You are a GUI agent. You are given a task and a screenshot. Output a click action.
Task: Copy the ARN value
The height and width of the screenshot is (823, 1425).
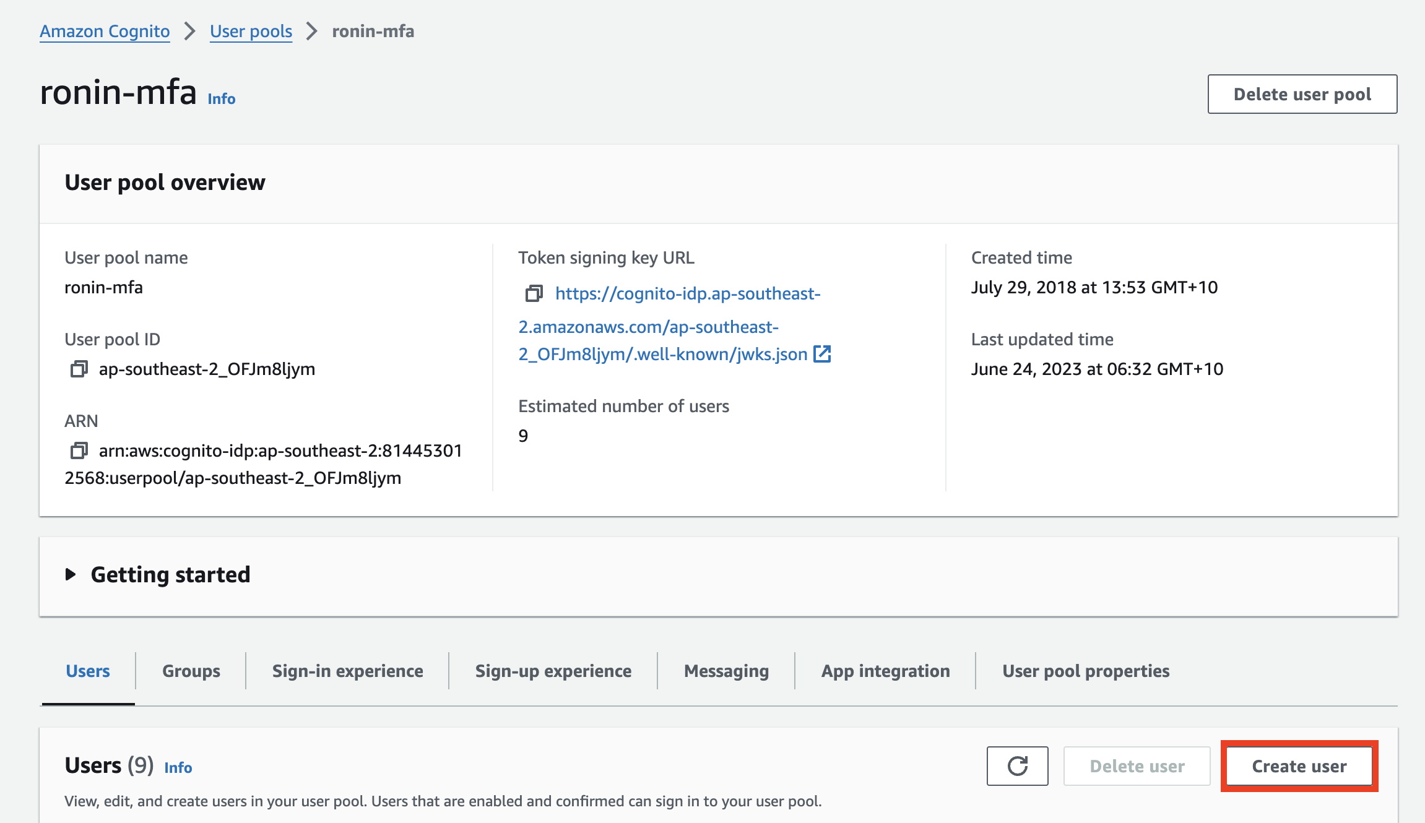pyautogui.click(x=79, y=450)
